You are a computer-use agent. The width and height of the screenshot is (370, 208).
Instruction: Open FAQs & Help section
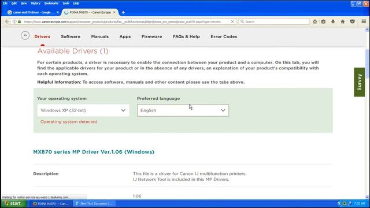(186, 36)
